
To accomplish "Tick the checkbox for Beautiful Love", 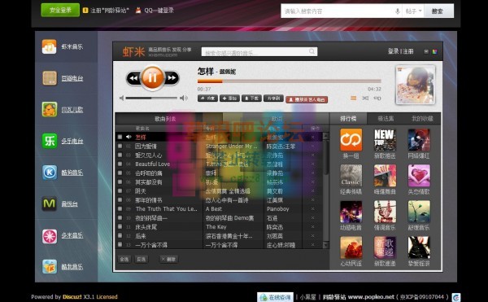I will coord(120,164).
